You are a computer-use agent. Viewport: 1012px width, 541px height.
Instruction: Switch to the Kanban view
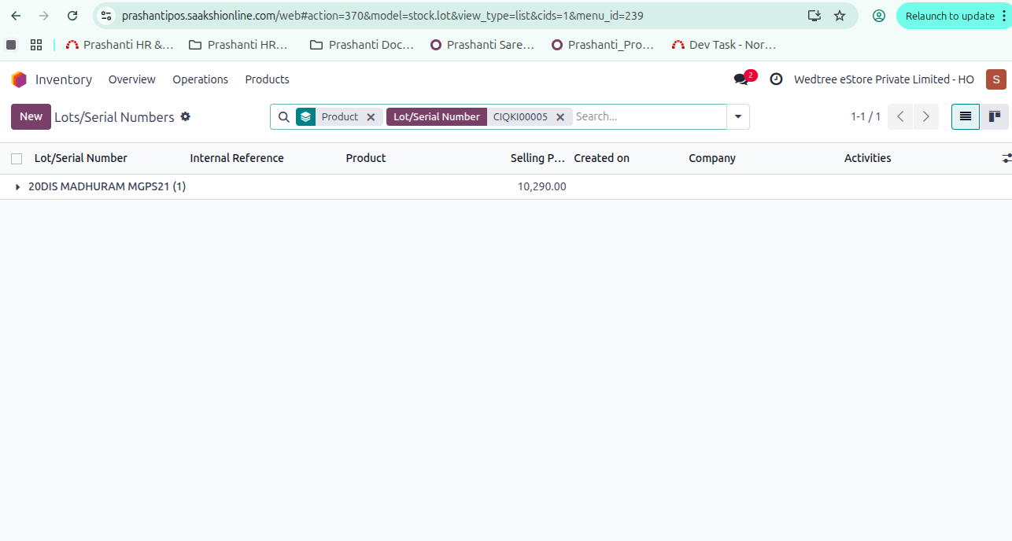995,116
